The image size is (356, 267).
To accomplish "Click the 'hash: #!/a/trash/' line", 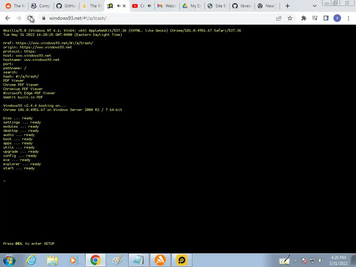I will click(x=21, y=76).
